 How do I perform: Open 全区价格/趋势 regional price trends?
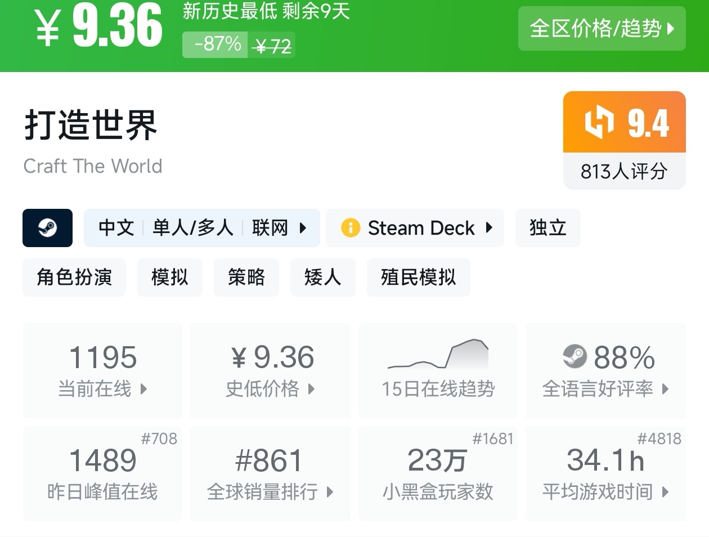point(602,28)
